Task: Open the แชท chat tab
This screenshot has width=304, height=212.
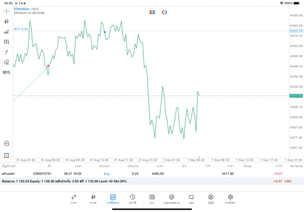Action: coord(191,199)
